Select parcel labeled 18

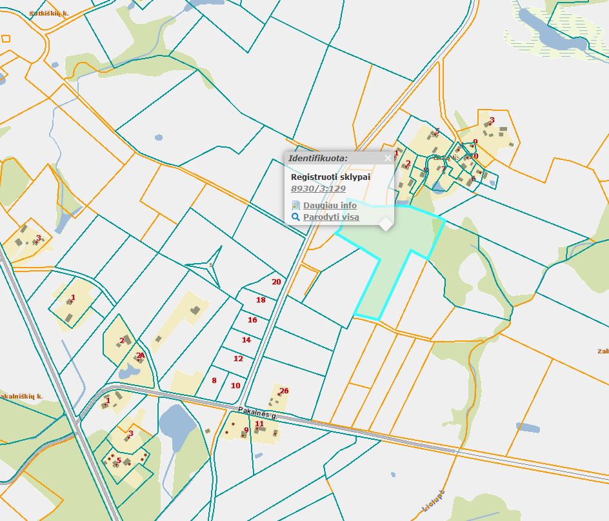click(261, 300)
